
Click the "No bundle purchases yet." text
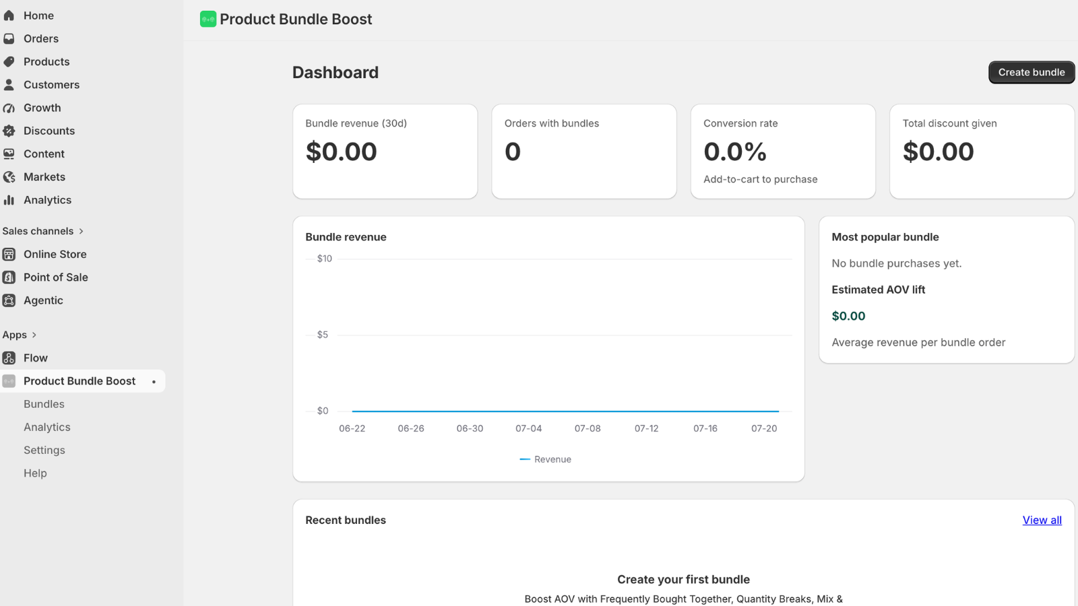pyautogui.click(x=897, y=263)
